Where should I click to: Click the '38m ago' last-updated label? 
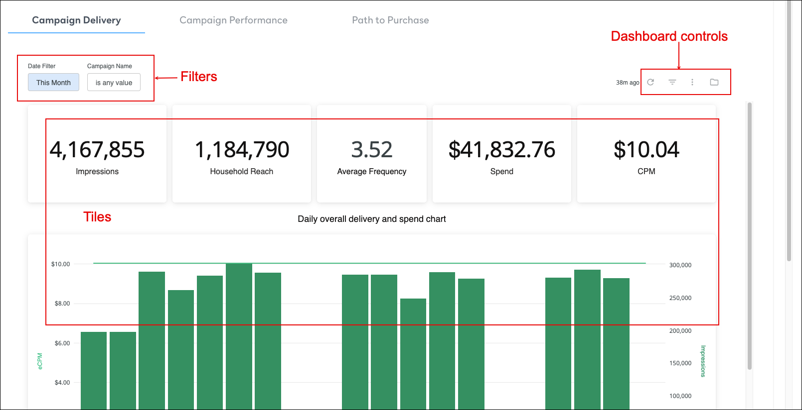pos(628,83)
